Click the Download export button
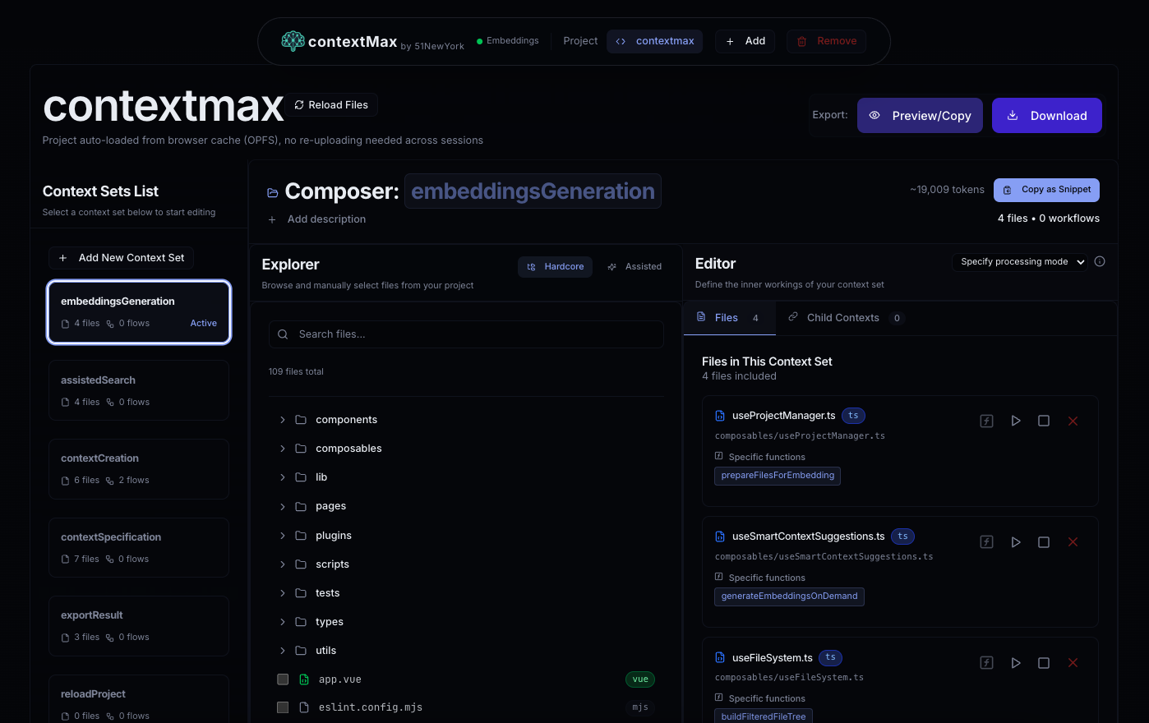The image size is (1149, 723). tap(1047, 116)
